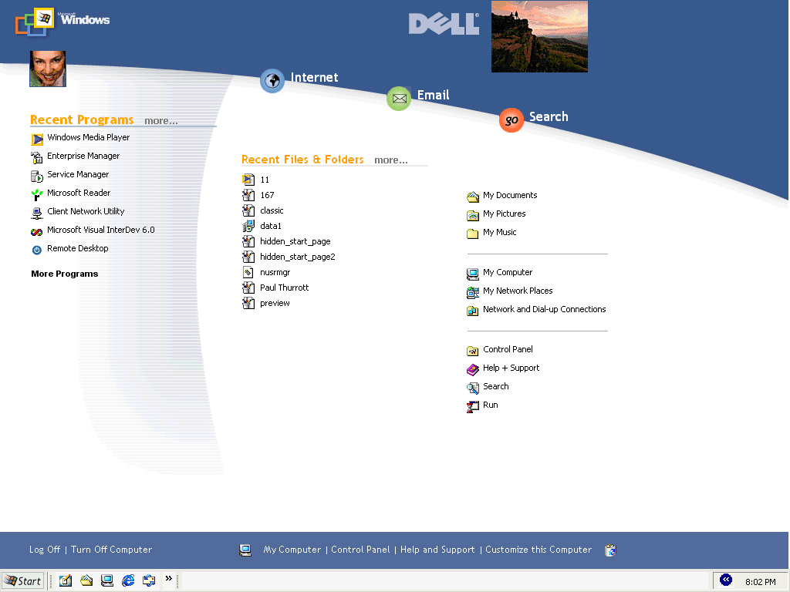Click the landscape sunset thumbnail picture

coord(539,36)
